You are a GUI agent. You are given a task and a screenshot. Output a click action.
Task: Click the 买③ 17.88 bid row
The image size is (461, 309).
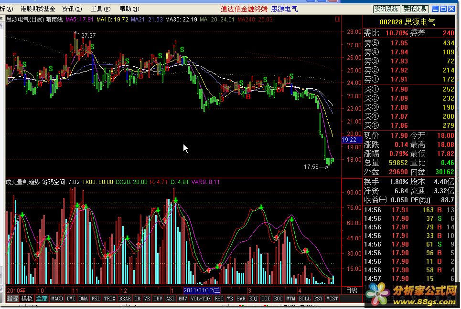[x=409, y=107]
